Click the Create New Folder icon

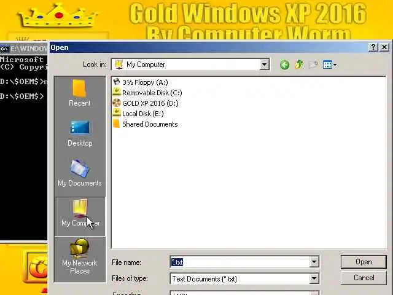click(x=313, y=65)
